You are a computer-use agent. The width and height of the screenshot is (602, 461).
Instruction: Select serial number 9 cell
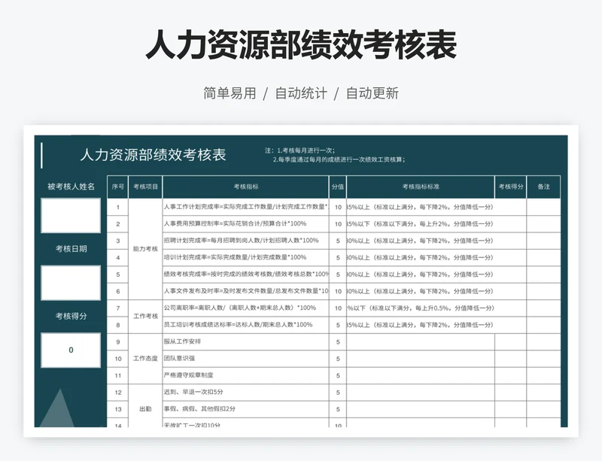pyautogui.click(x=118, y=342)
